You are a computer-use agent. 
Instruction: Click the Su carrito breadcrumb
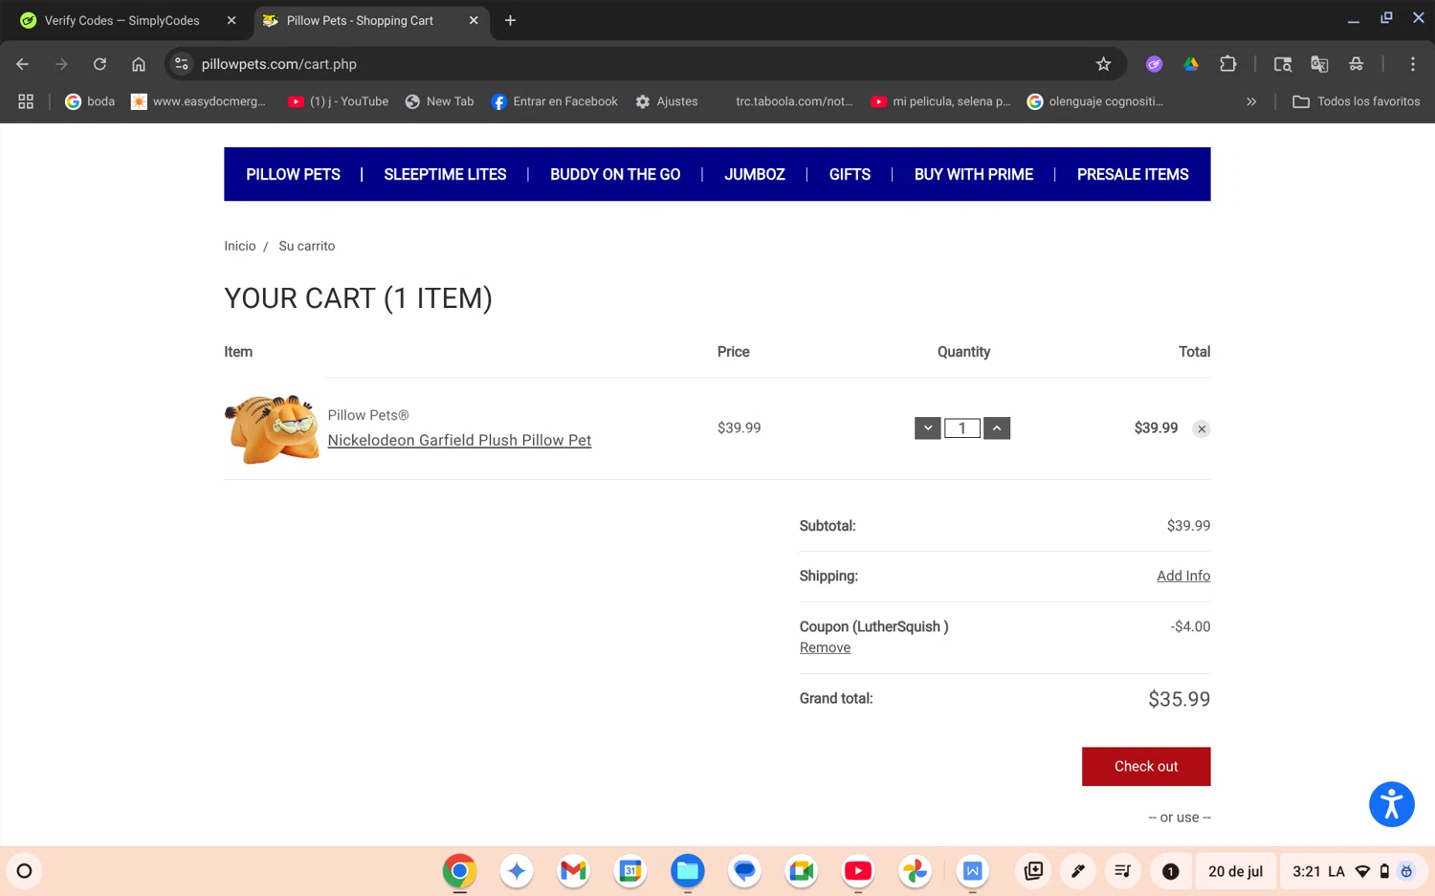pyautogui.click(x=307, y=246)
